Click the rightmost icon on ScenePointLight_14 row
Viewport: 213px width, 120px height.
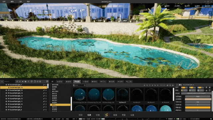click(x=46, y=93)
